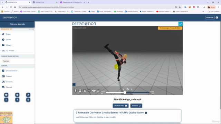Switch to second DEEPMOTION browser tab
221x124 pixels.
point(45,2)
